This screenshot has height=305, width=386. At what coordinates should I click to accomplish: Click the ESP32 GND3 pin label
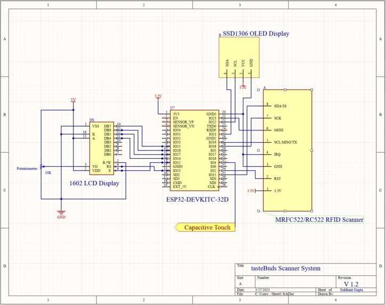[211, 114]
